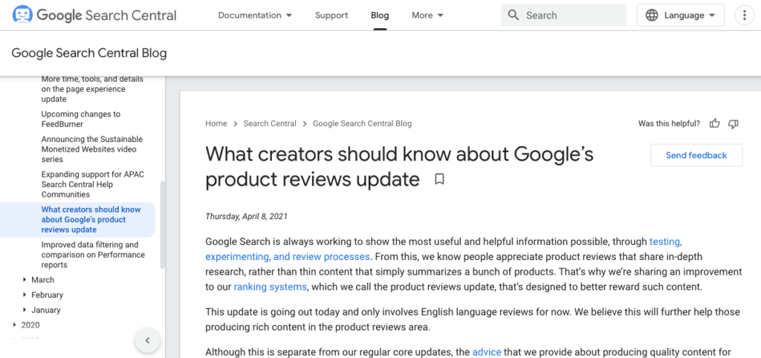Click the thumbs down not helpful icon
Viewport: 761px width, 358px height.
pyautogui.click(x=734, y=124)
